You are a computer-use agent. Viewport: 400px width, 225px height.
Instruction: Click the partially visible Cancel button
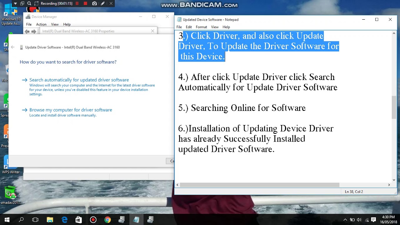[171, 161]
